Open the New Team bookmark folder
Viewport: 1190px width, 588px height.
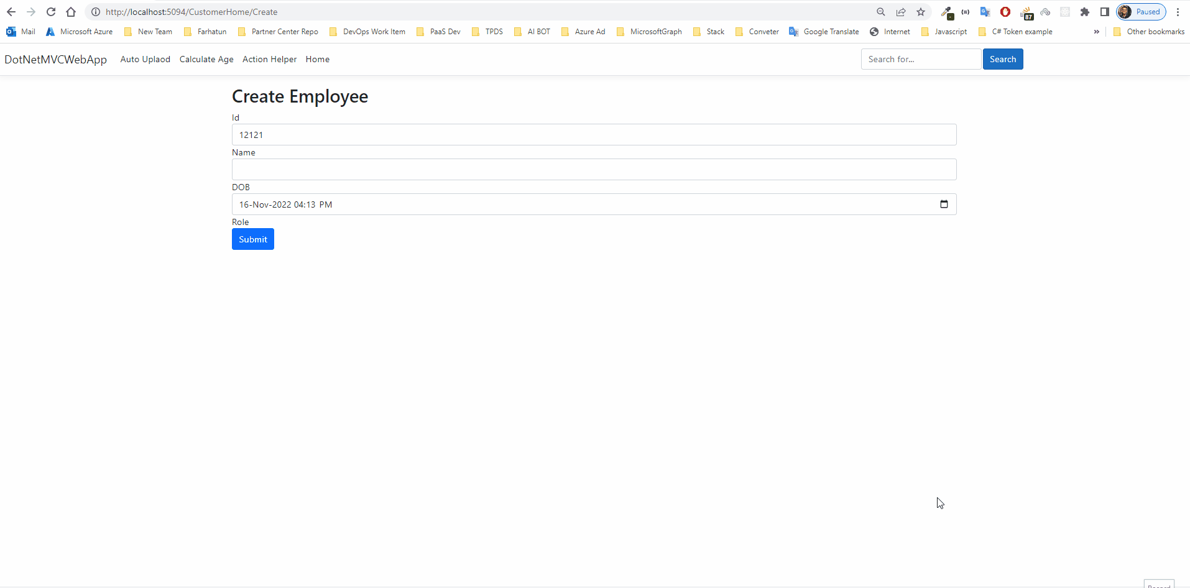coord(148,32)
